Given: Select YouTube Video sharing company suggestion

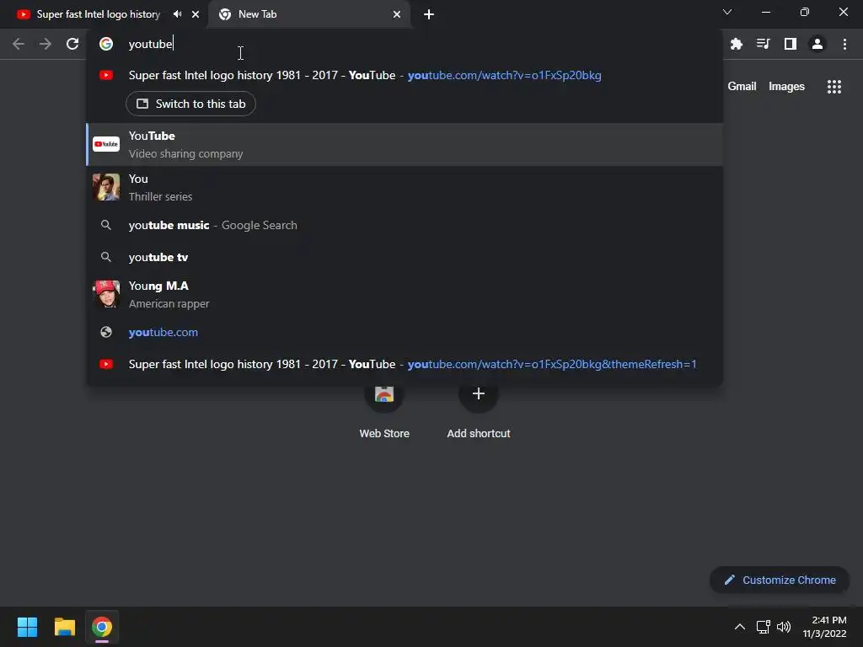Looking at the screenshot, I should click(x=405, y=144).
